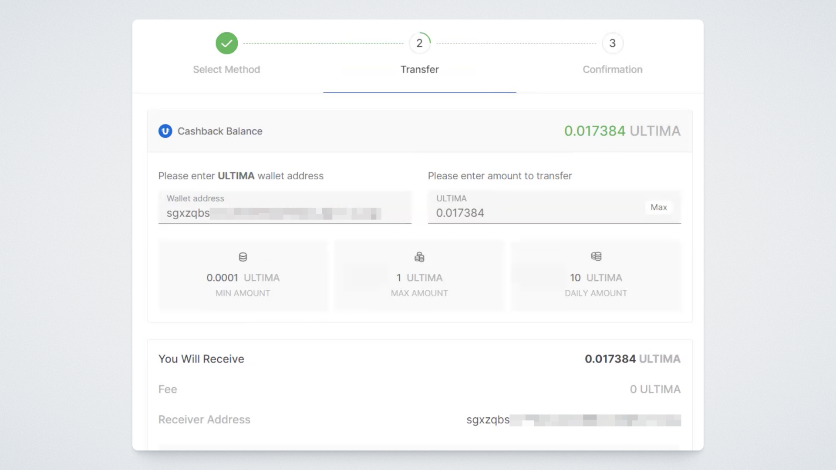Click the Cashback Balance label

pos(220,131)
